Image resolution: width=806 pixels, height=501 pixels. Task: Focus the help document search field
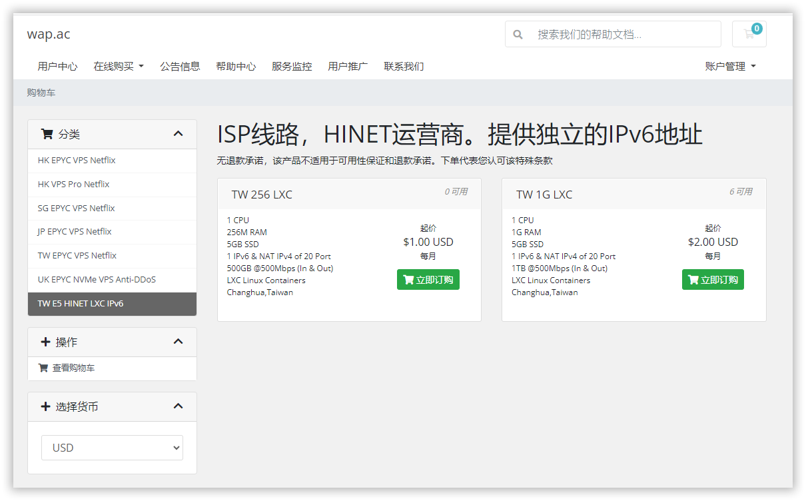pos(626,34)
